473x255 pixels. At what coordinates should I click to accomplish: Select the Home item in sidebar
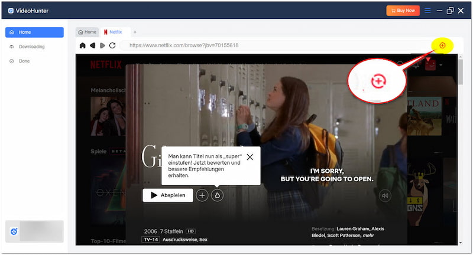click(x=34, y=32)
